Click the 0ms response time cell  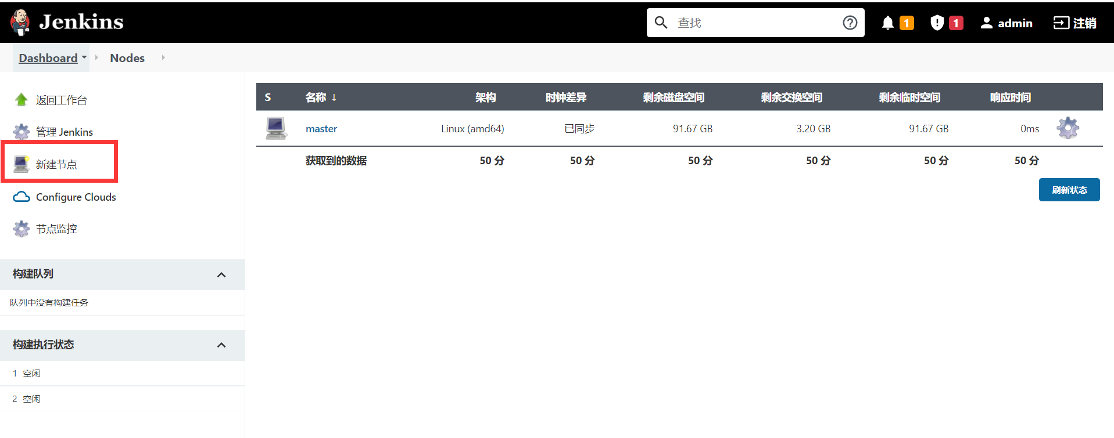click(x=1030, y=129)
